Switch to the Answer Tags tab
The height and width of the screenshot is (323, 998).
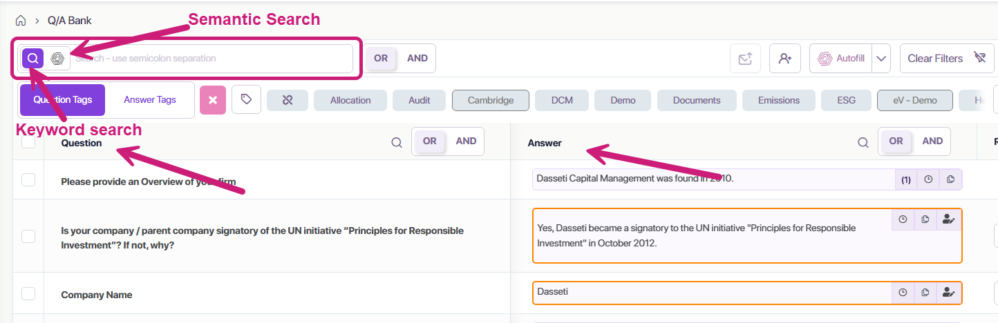[150, 100]
